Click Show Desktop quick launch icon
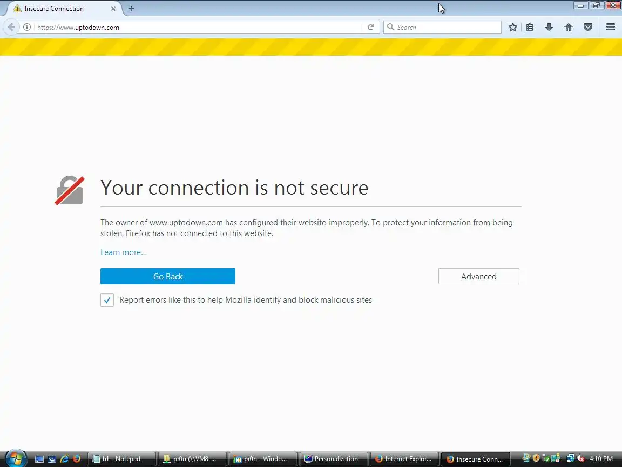 point(39,459)
